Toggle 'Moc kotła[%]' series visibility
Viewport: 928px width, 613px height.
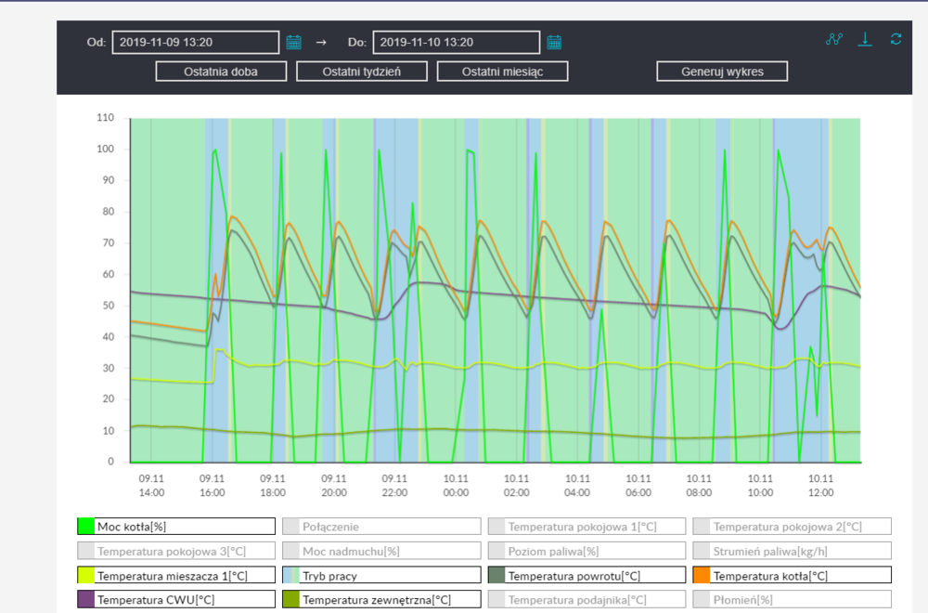pyautogui.click(x=176, y=527)
